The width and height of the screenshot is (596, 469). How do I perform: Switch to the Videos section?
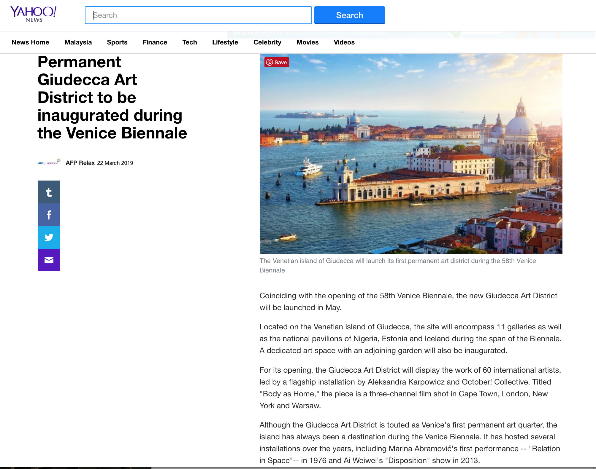[x=344, y=42]
